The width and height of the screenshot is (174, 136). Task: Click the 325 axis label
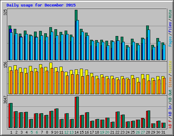5,12
